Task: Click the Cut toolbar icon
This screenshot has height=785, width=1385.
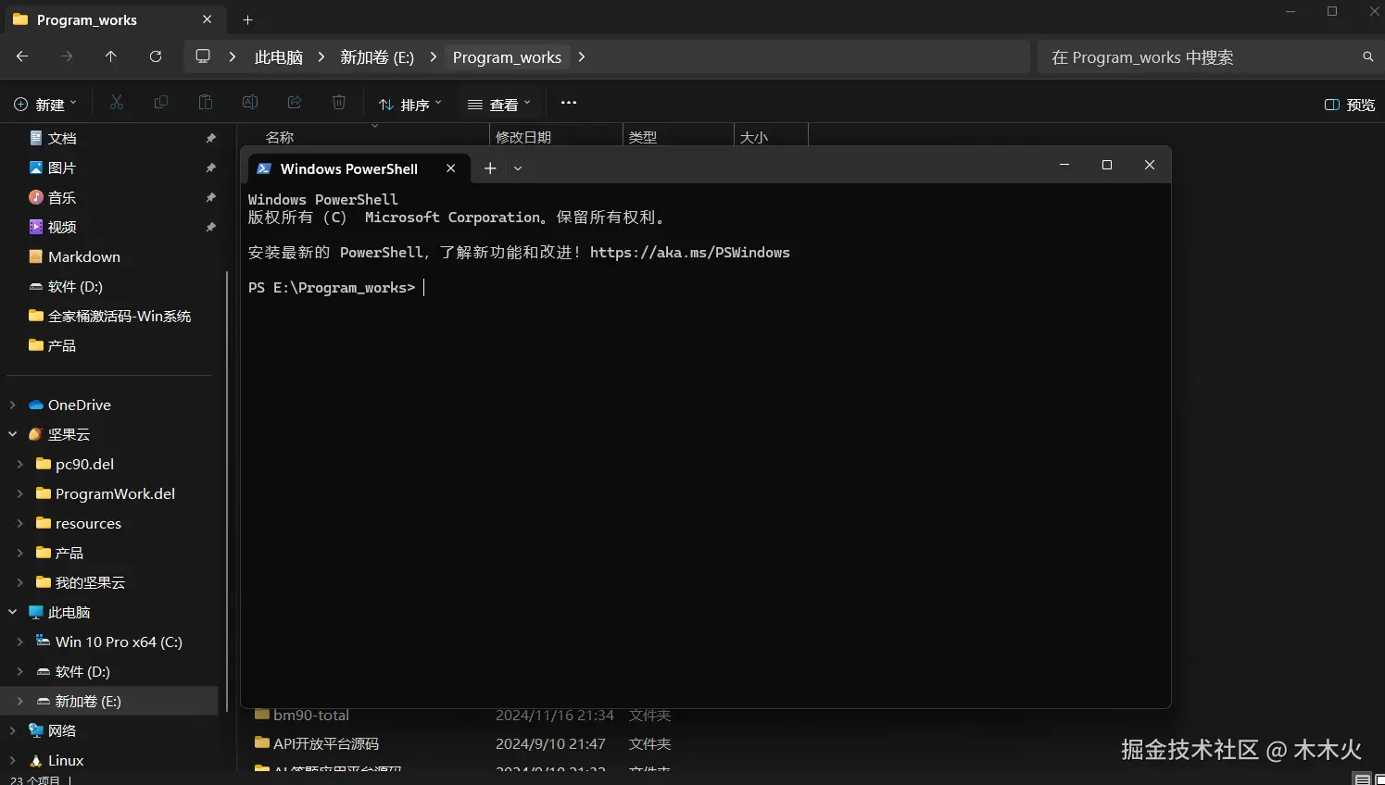Action: (x=117, y=103)
